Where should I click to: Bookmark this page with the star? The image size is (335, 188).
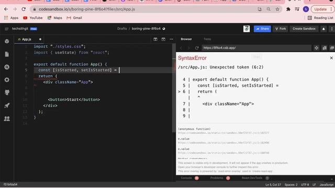[277, 9]
